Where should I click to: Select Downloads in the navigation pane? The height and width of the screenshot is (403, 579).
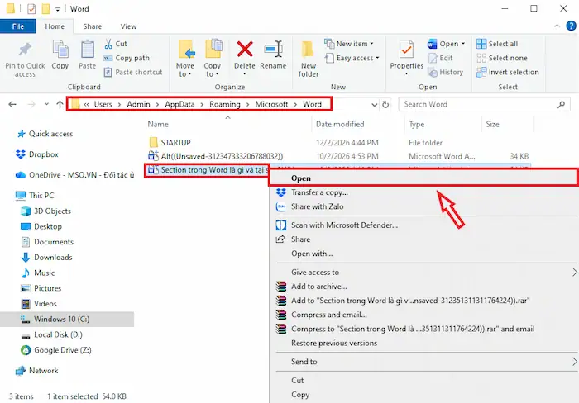[53, 258]
